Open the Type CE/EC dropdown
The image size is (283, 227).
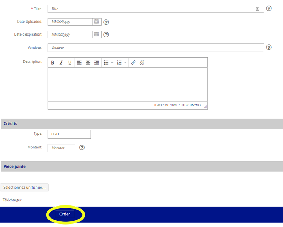tap(69, 134)
